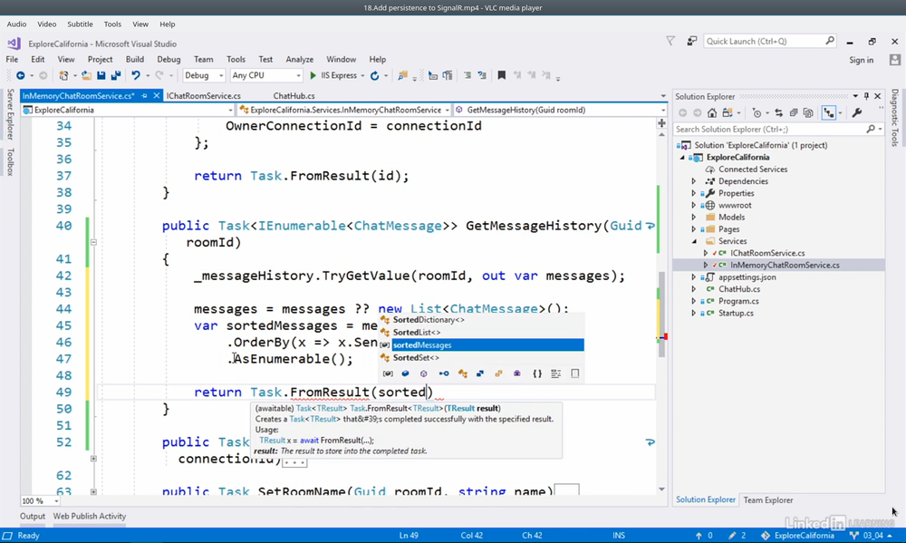Click the feedback icon beside Quick Launch
Image resolution: width=906 pixels, height=543 pixels.
coord(692,41)
